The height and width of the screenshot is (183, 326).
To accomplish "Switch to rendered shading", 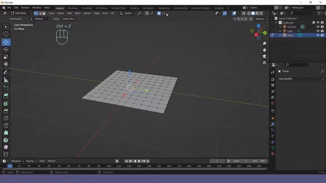I will [x=261, y=13].
